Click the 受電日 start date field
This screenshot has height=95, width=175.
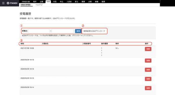pos(39,31)
